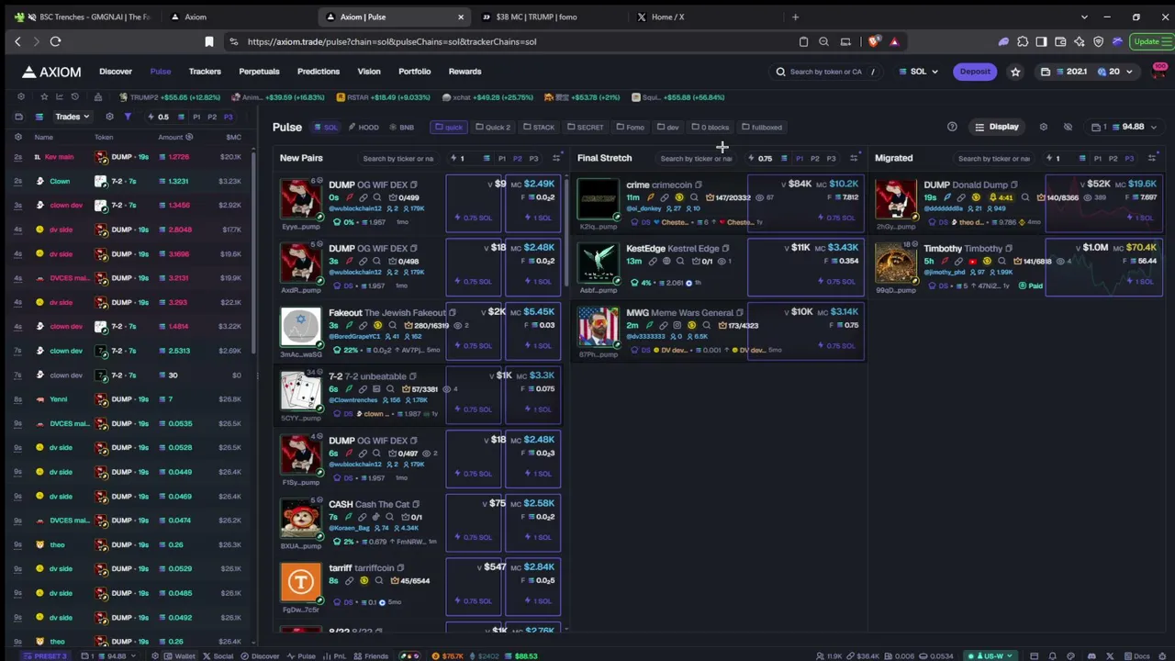Select P1 preset in Final Stretch column
Image resolution: width=1175 pixels, height=661 pixels.
(799, 158)
